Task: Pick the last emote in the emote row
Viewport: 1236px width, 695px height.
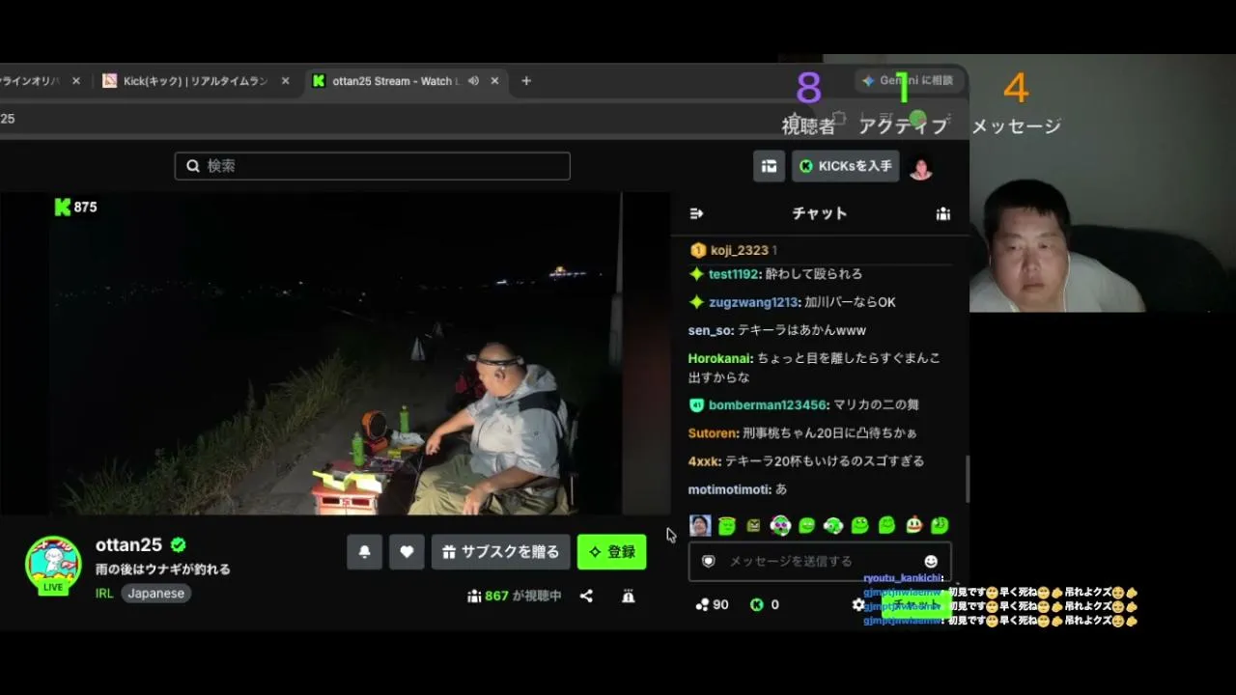Action: pyautogui.click(x=940, y=525)
